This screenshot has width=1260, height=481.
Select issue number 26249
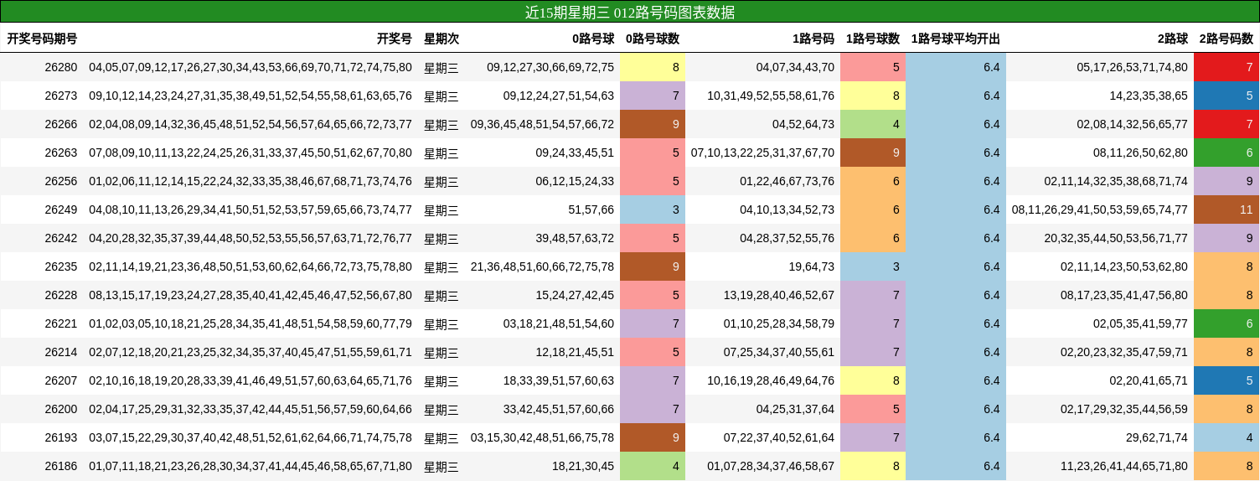(60, 209)
